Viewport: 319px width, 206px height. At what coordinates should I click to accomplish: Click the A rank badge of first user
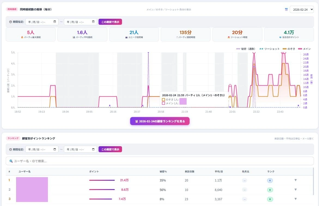click(270, 180)
